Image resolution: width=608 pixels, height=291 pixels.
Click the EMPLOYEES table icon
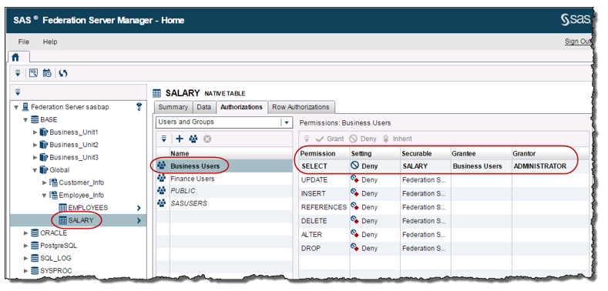[x=63, y=208]
